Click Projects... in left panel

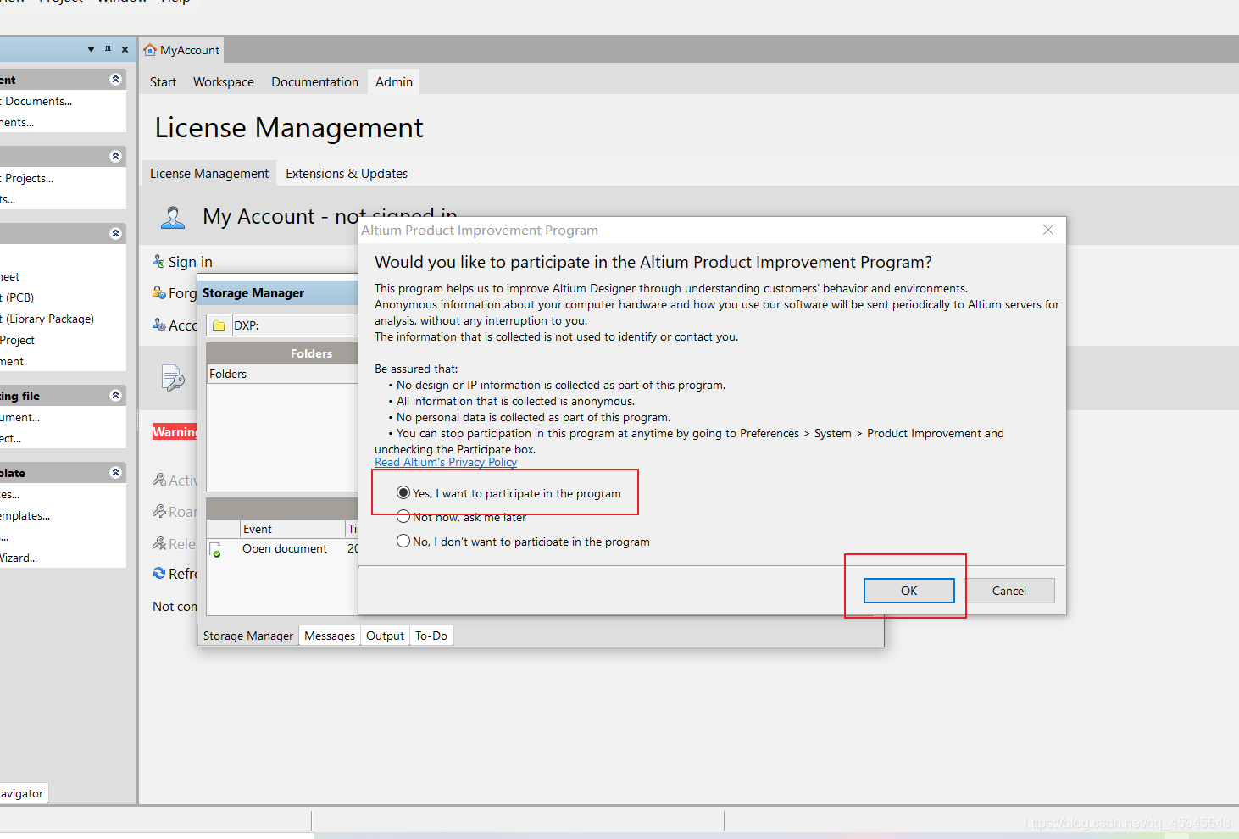(28, 178)
